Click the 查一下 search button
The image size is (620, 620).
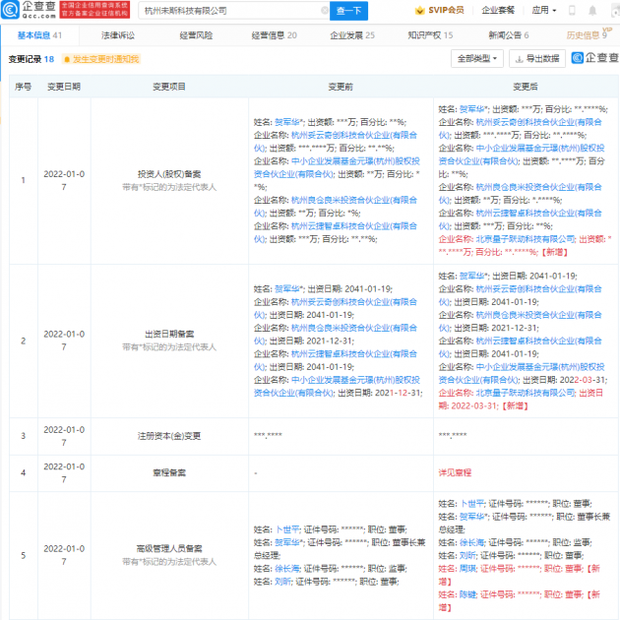(348, 11)
